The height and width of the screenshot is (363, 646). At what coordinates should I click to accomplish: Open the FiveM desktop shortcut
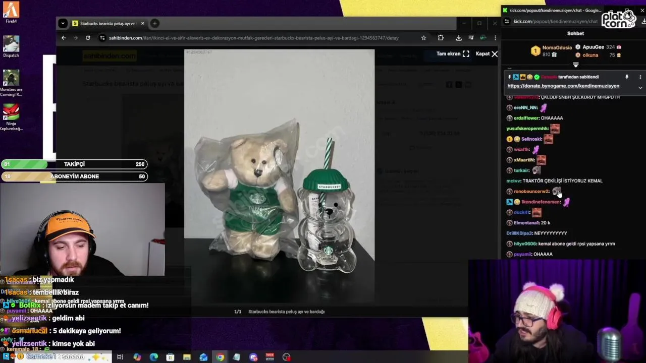tap(11, 12)
